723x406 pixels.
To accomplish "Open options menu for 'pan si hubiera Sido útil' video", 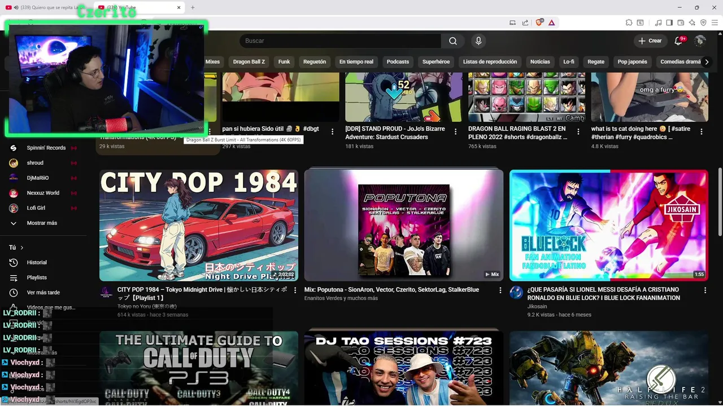I will [332, 131].
